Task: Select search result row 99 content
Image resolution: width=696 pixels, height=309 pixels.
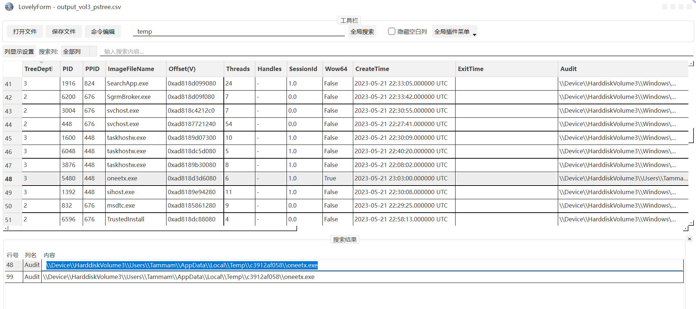Action: click(362, 277)
